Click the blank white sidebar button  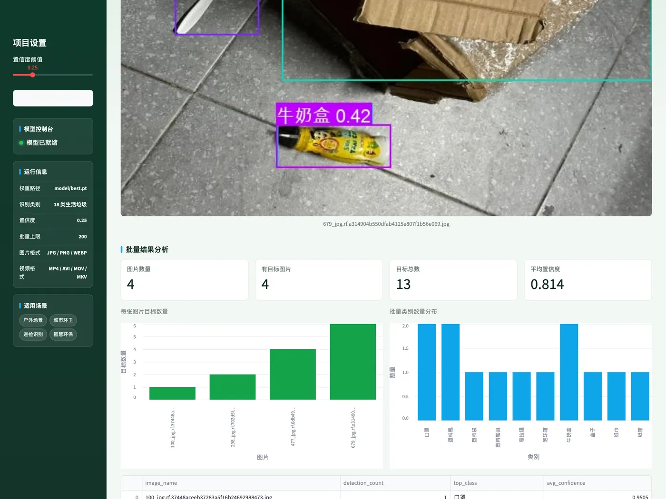pos(53,98)
